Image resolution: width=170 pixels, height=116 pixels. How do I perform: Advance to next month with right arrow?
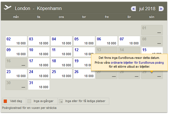coord(161,9)
